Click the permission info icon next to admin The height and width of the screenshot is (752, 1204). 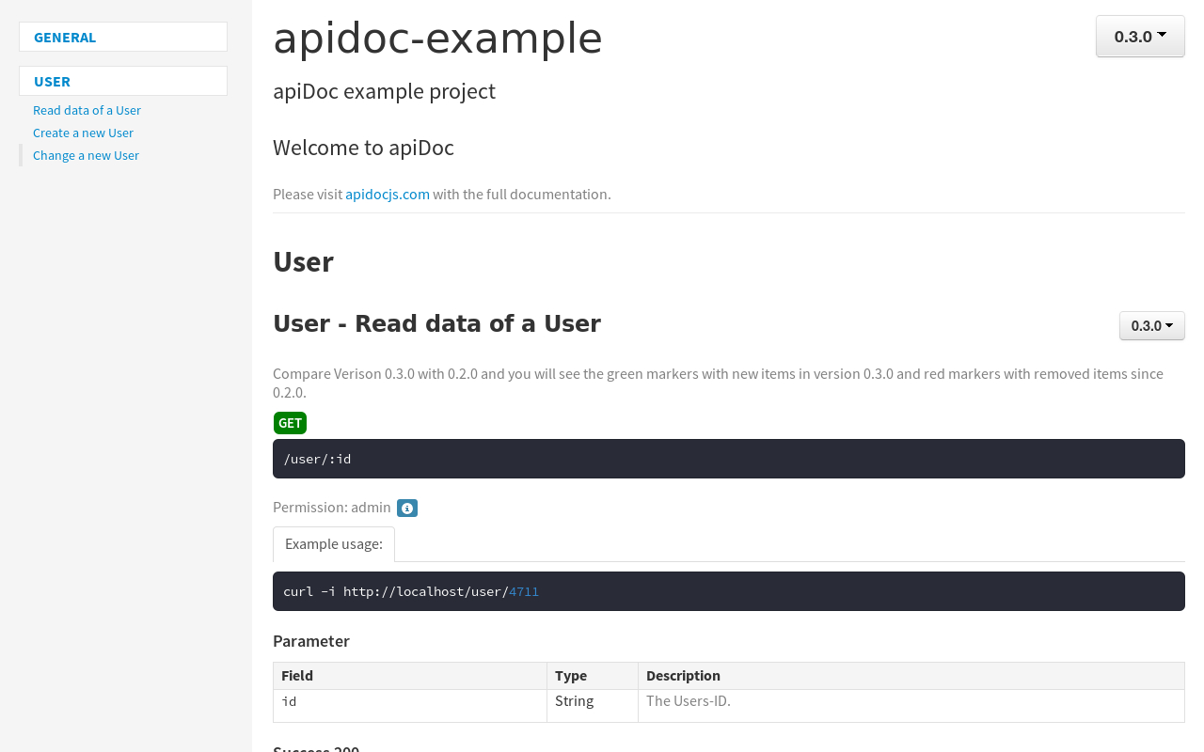406,509
